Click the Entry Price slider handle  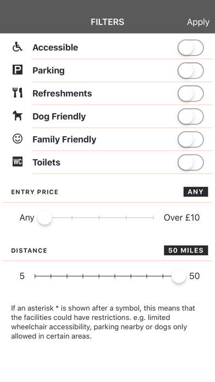click(x=45, y=217)
